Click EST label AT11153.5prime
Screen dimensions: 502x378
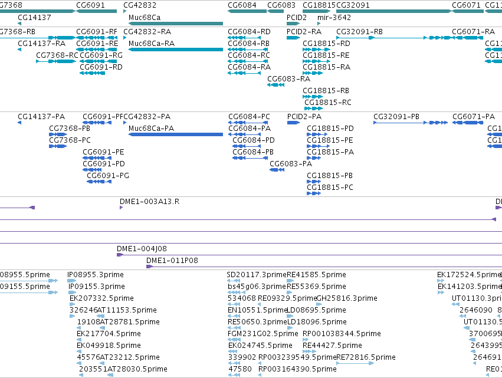point(127,310)
